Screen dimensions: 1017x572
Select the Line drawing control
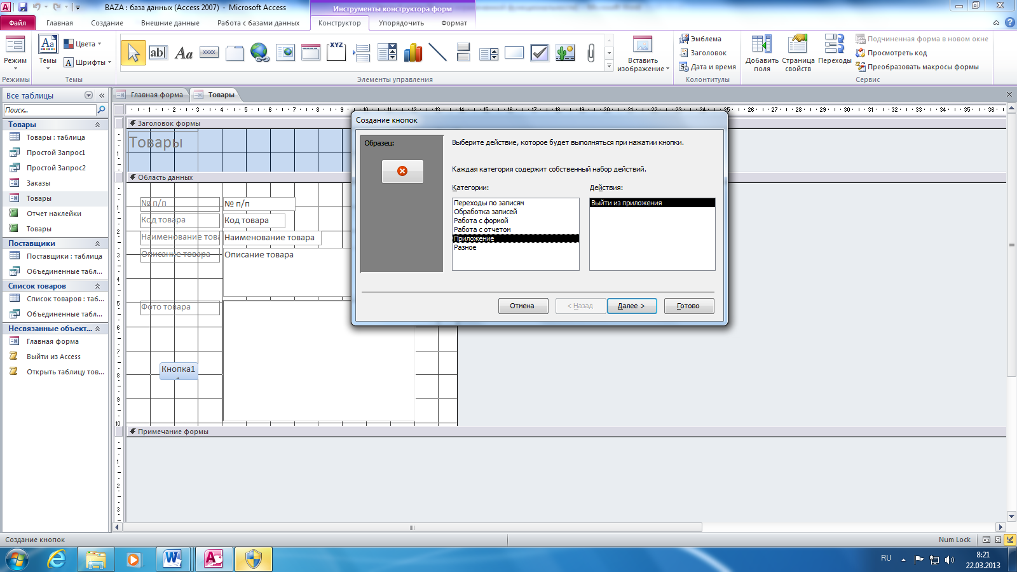tap(438, 53)
